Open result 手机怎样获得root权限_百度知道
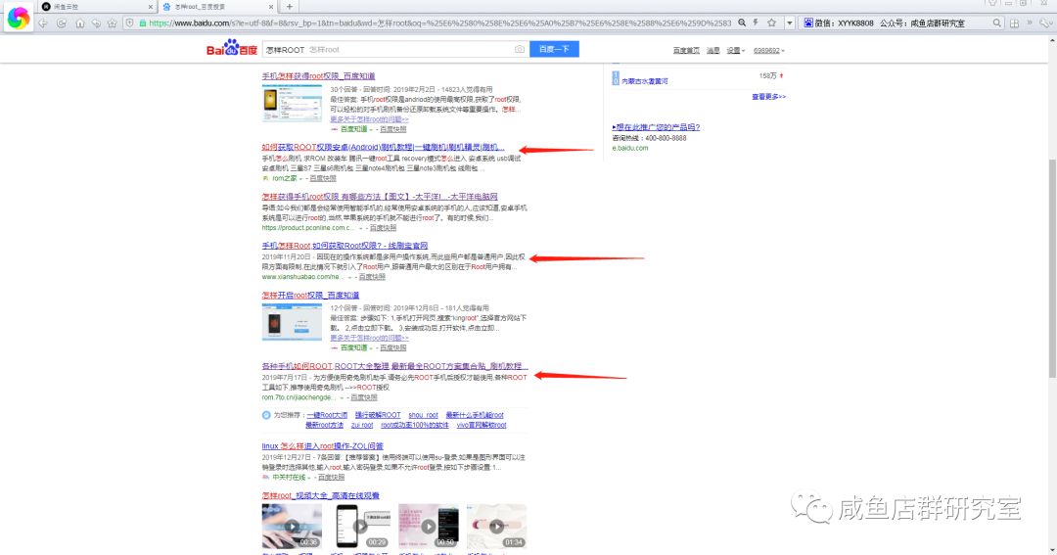This screenshot has height=555, width=1057. pos(318,76)
